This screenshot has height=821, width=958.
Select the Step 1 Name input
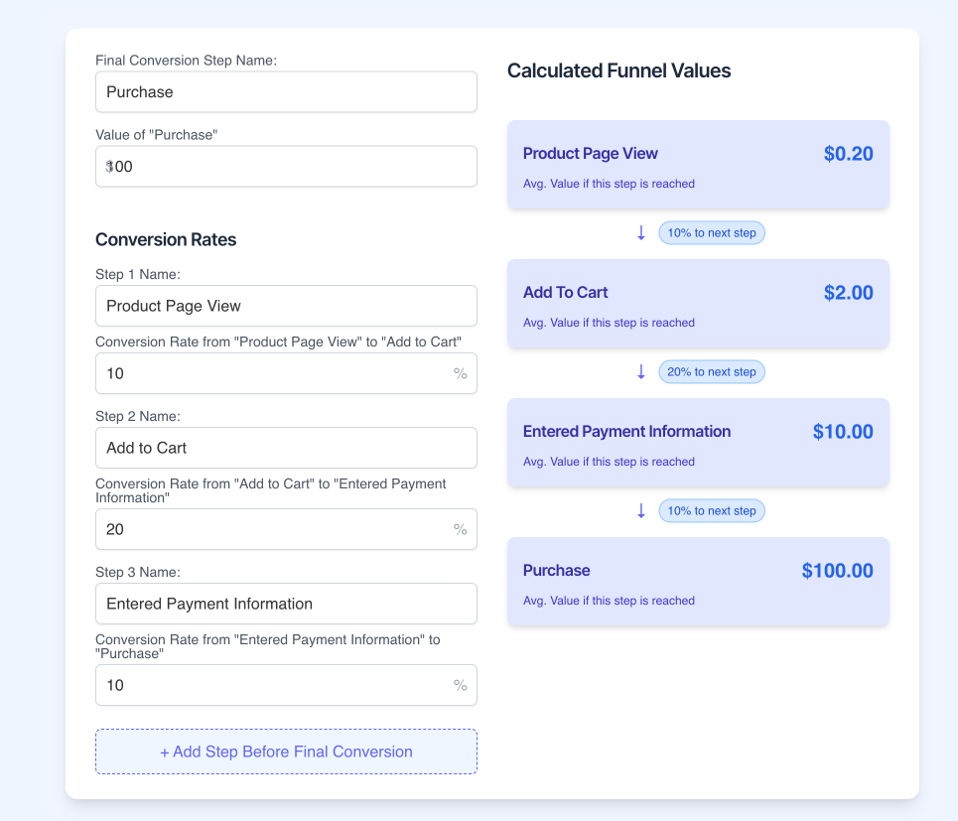[286, 306]
